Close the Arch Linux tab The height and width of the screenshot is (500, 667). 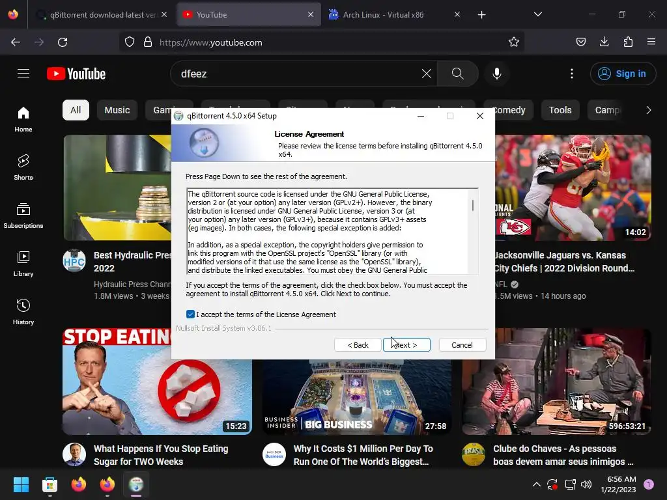point(457,14)
